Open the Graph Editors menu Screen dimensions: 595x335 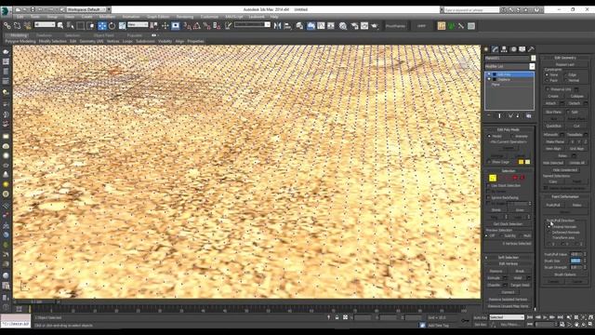(158, 17)
